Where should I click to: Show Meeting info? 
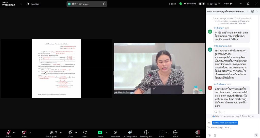pos(146,132)
